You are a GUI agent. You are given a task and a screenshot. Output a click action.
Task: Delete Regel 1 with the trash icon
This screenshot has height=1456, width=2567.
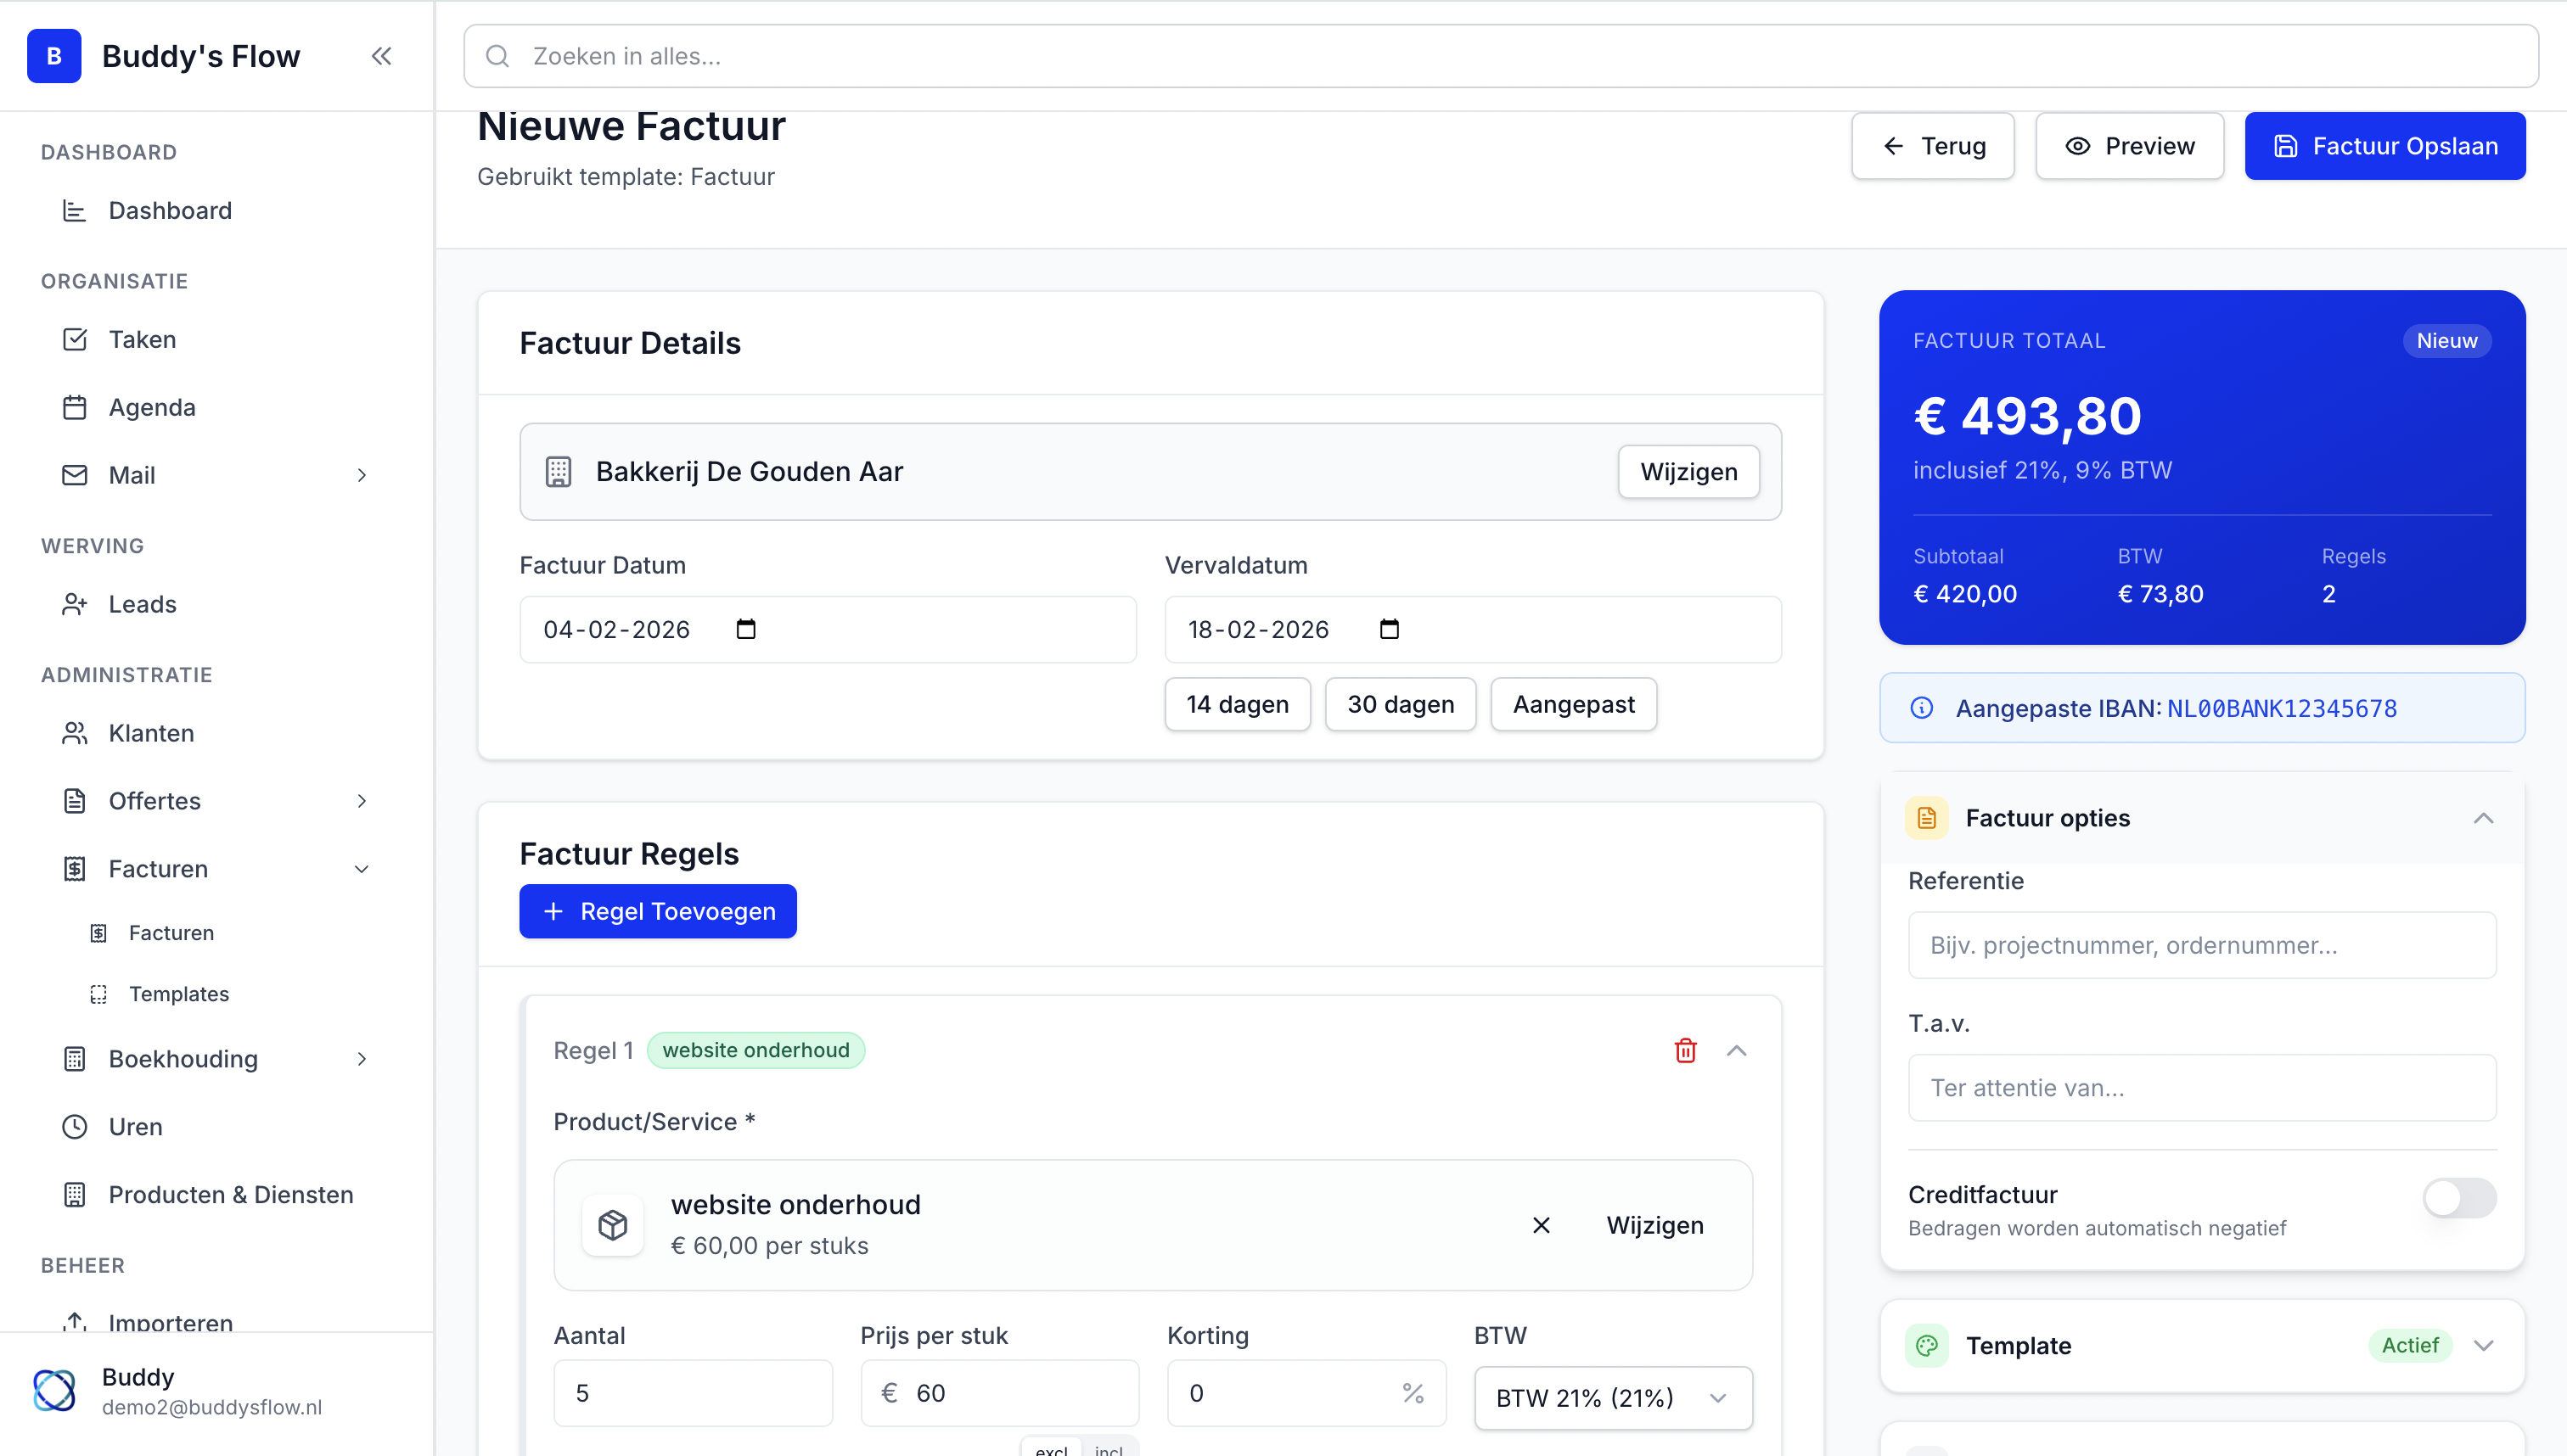[x=1686, y=1050]
